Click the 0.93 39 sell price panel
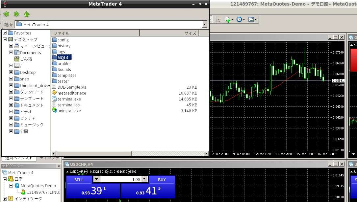357x202 pixels. coord(93,191)
